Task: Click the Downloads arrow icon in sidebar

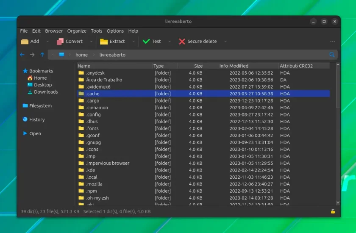Action: pos(30,92)
